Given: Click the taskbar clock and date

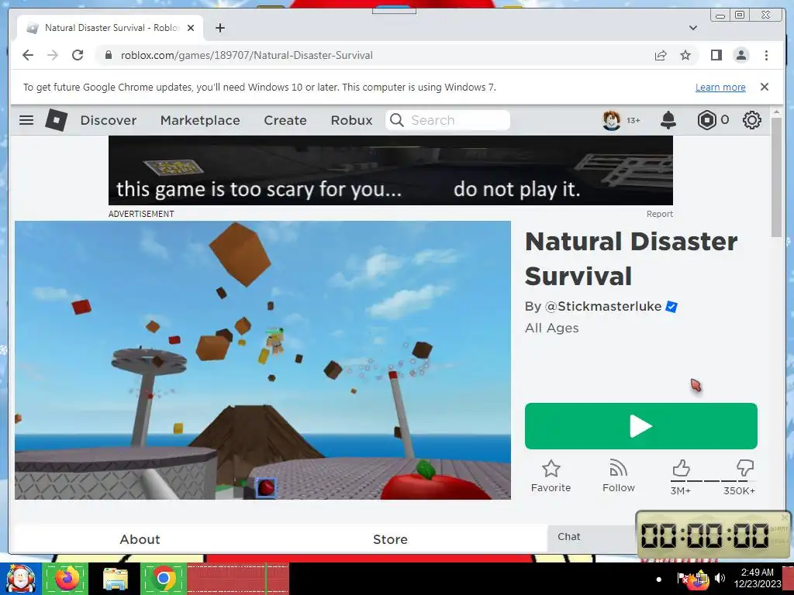Looking at the screenshot, I should [x=757, y=578].
